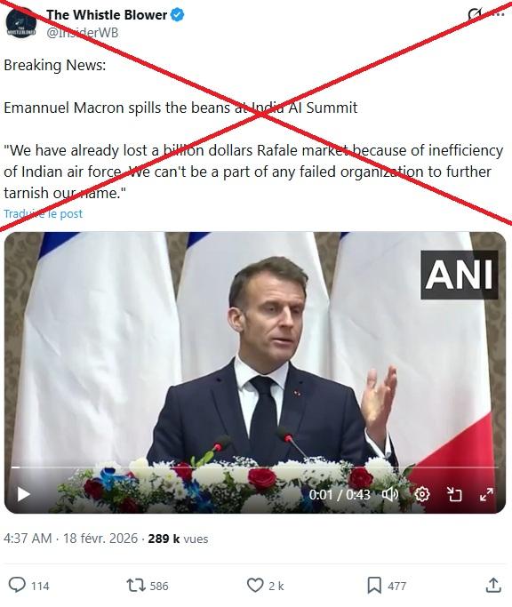
Task: Expand video to fullscreen
Action: [x=486, y=494]
